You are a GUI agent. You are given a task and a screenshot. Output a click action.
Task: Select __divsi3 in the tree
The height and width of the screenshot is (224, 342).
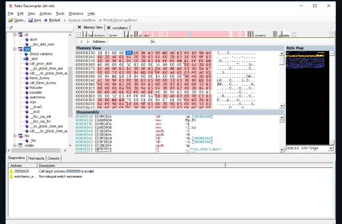pos(36,107)
